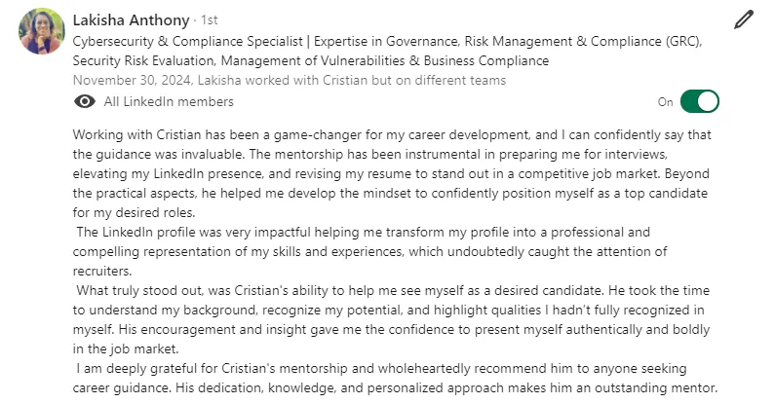
Task: Click the sentence ending an outstanding mentor
Action: pos(446,388)
